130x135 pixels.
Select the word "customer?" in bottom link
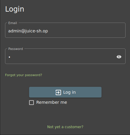click(74, 127)
